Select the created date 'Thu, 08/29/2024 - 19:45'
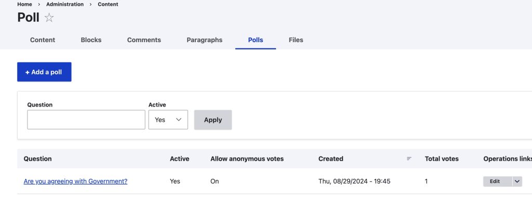This screenshot has width=532, height=222. pos(354,181)
